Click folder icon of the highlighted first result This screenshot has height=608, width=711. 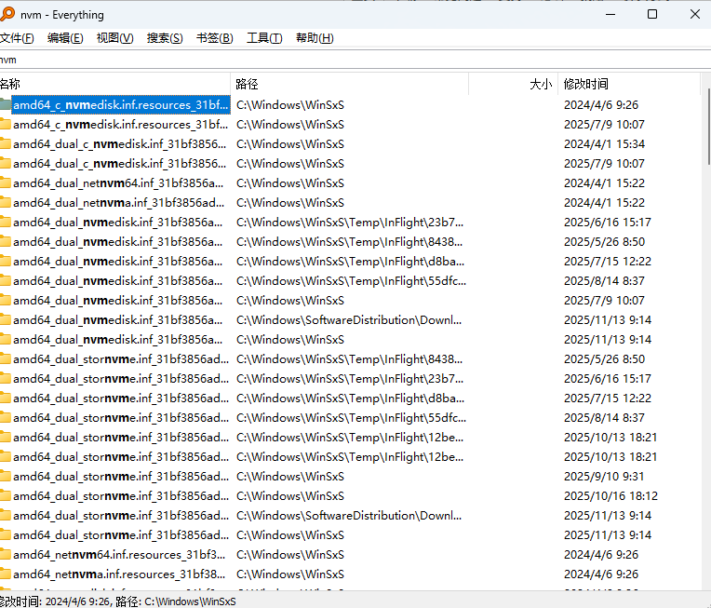(x=5, y=105)
